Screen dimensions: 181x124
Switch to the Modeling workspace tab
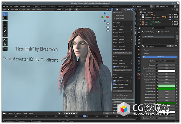click(x=43, y=7)
